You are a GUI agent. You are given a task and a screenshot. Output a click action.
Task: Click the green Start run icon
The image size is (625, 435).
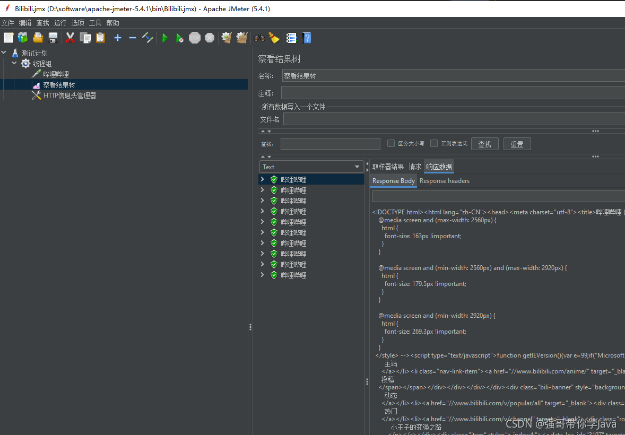pos(165,38)
